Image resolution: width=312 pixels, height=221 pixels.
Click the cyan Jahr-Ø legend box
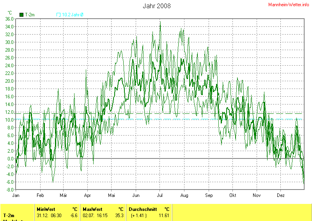click(x=58, y=15)
